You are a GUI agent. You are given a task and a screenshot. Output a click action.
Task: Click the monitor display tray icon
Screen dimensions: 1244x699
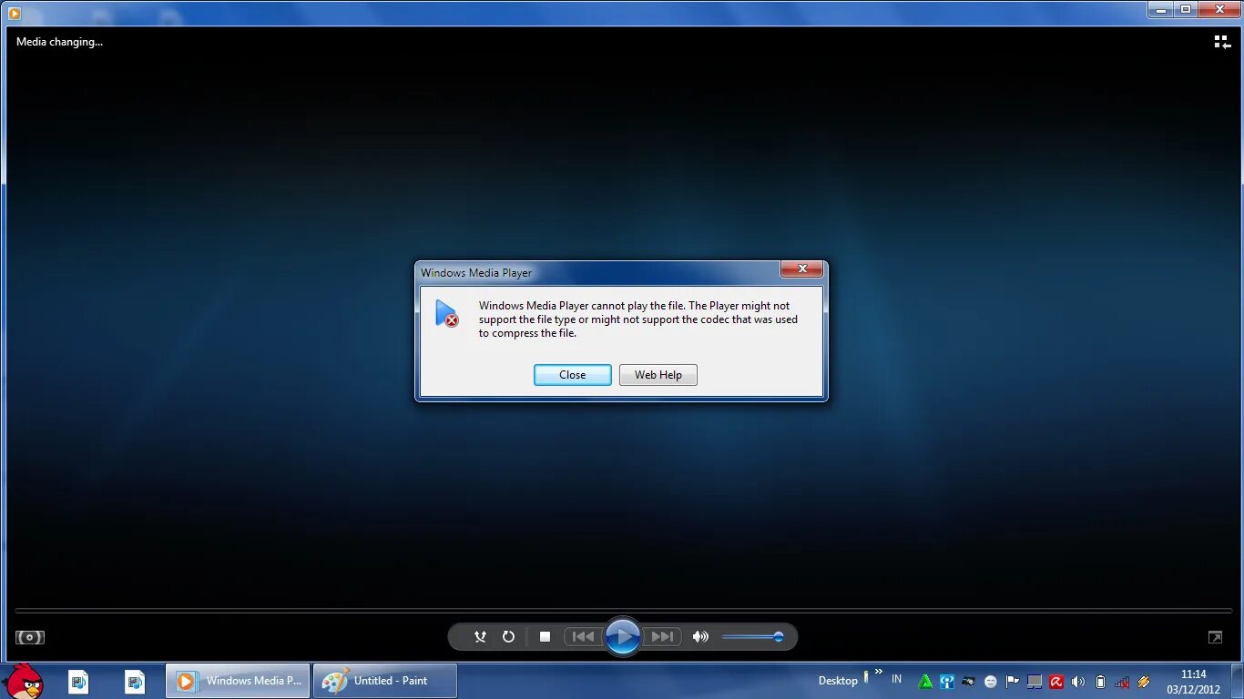tap(1035, 682)
